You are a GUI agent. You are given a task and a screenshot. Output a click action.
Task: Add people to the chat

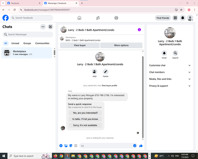coord(95,72)
